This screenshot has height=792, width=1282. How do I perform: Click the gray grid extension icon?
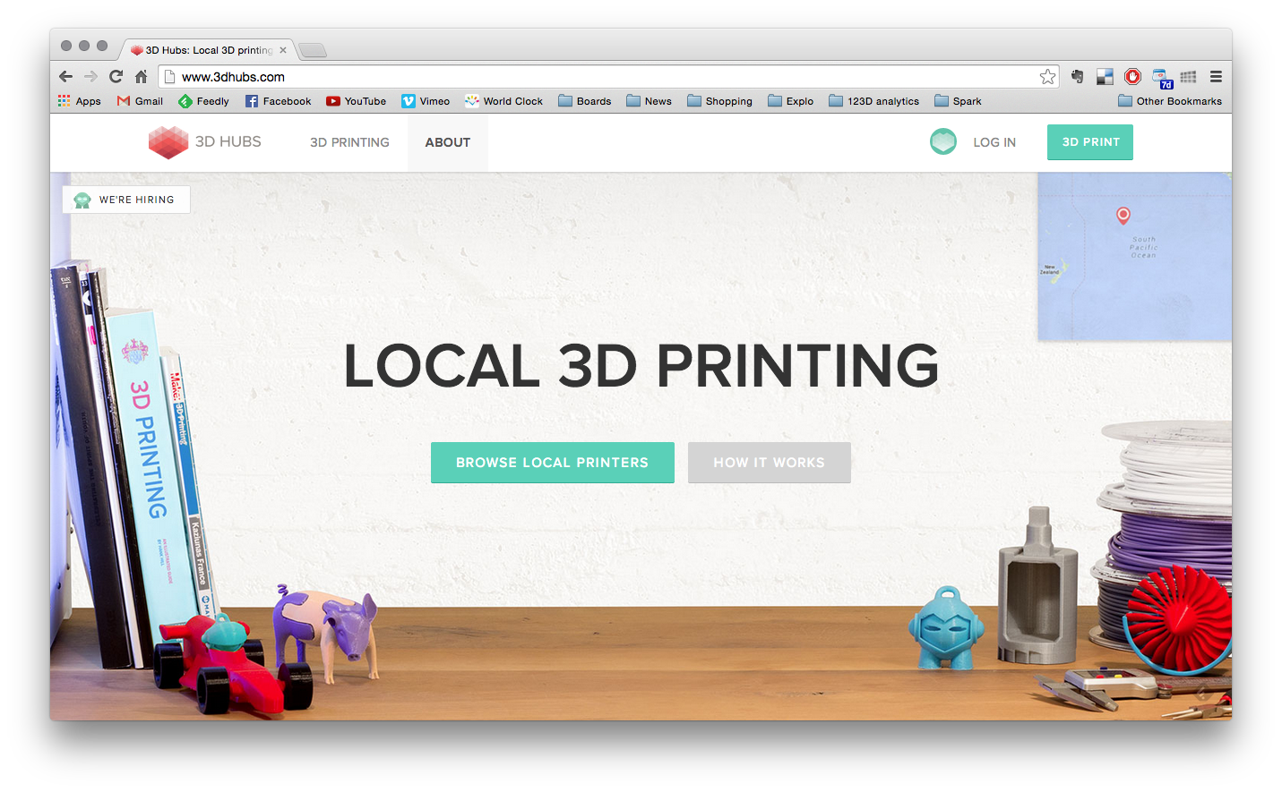[x=1188, y=77]
